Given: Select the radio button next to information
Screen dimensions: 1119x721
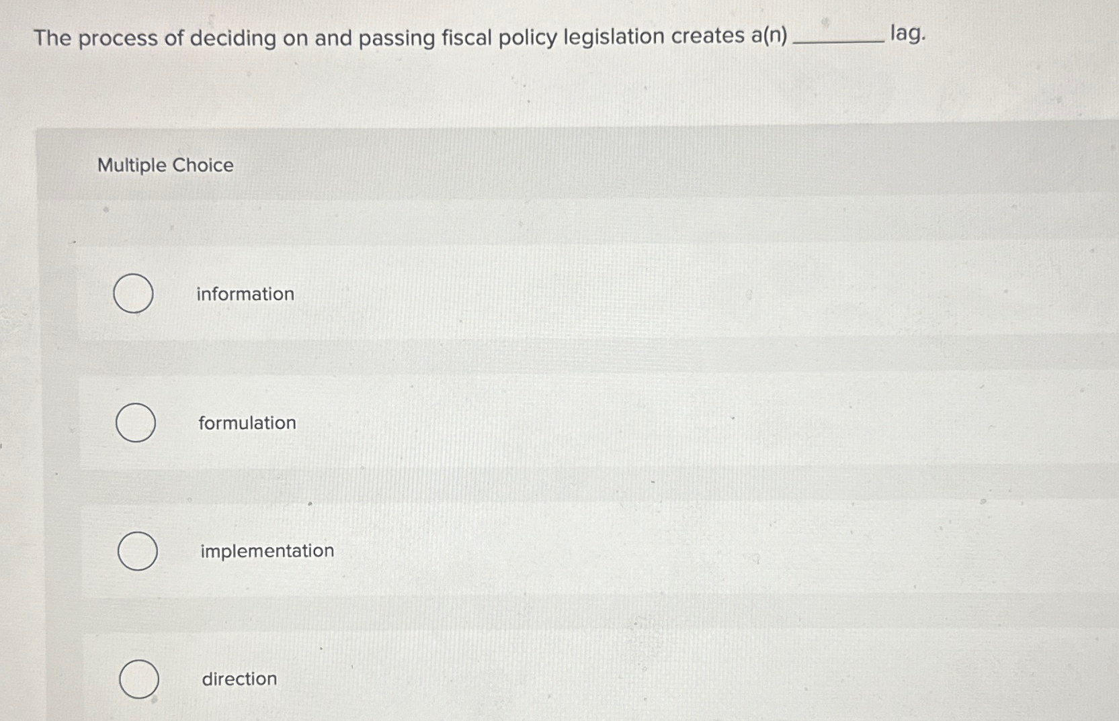Looking at the screenshot, I should (134, 293).
